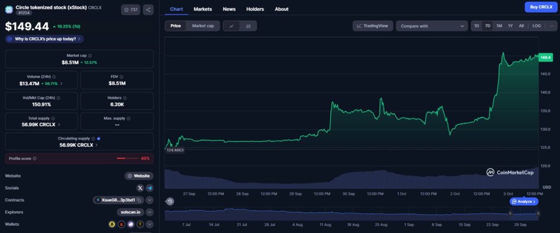The image size is (560, 233).
Task: Open the Telegram social link
Action: coord(149,188)
